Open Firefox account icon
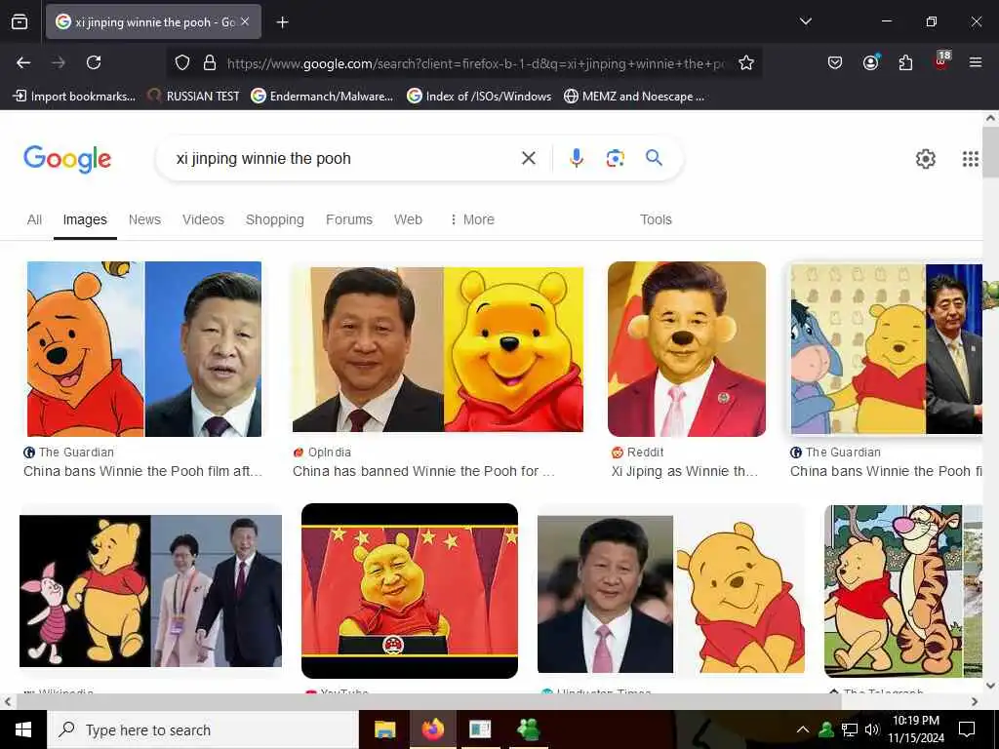This screenshot has height=749, width=999. (x=870, y=62)
